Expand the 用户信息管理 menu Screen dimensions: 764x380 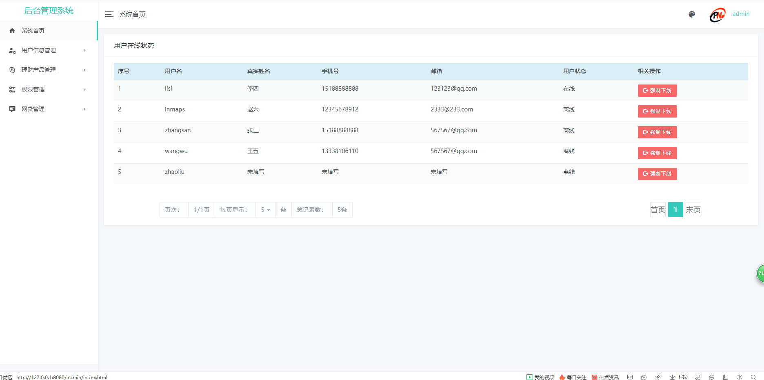point(39,50)
